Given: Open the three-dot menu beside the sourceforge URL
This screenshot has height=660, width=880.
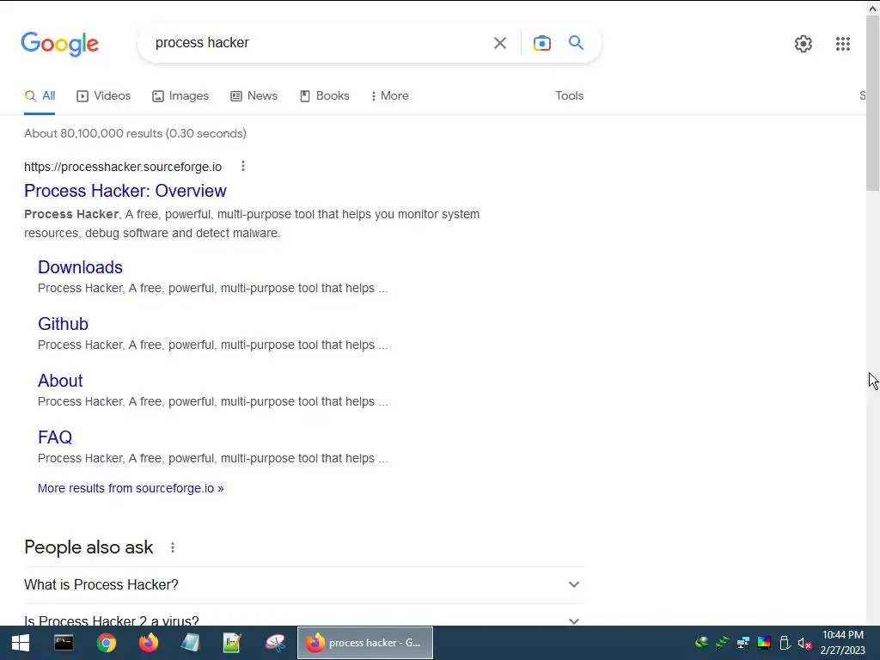Looking at the screenshot, I should pos(242,166).
